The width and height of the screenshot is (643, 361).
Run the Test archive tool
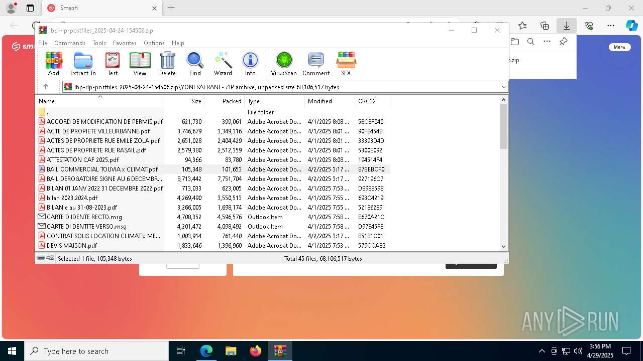click(x=113, y=64)
